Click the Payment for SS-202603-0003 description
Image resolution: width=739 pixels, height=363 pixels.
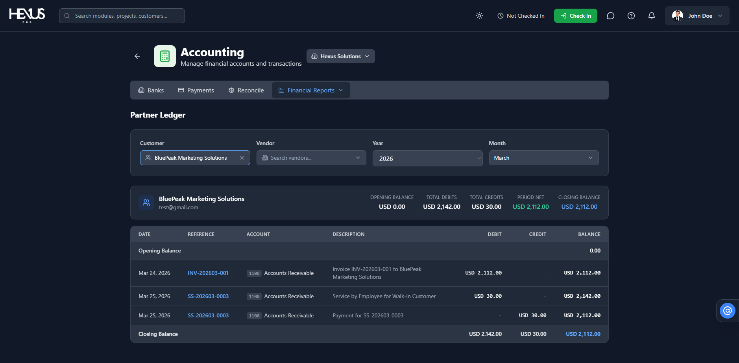(x=368, y=315)
